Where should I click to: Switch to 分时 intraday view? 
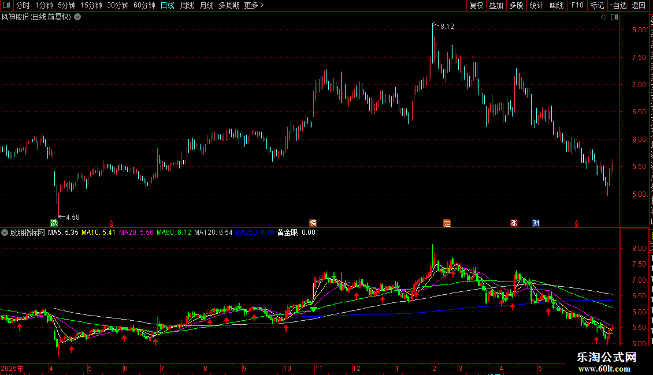pyautogui.click(x=23, y=5)
